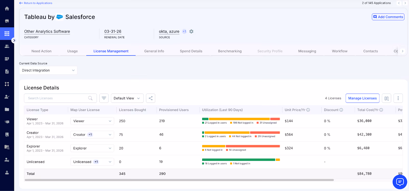The height and width of the screenshot is (191, 409).
Task: Select License Management tab
Action: 111,51
